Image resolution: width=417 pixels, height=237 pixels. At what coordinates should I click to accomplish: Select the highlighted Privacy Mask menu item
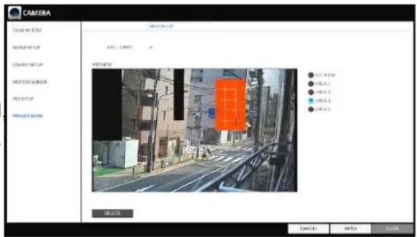[x=28, y=115]
